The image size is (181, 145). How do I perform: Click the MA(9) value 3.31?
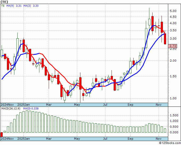[19, 6]
